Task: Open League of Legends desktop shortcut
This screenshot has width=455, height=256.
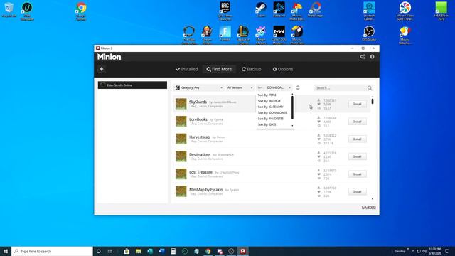Action: 243,35
